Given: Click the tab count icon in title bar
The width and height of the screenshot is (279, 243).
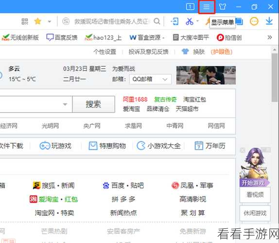Looking at the screenshot, I should pos(190,7).
